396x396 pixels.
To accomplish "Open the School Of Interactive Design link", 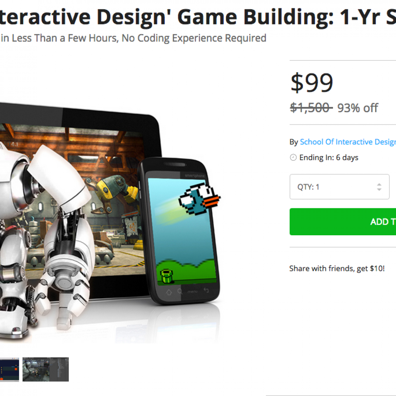I will tap(348, 142).
